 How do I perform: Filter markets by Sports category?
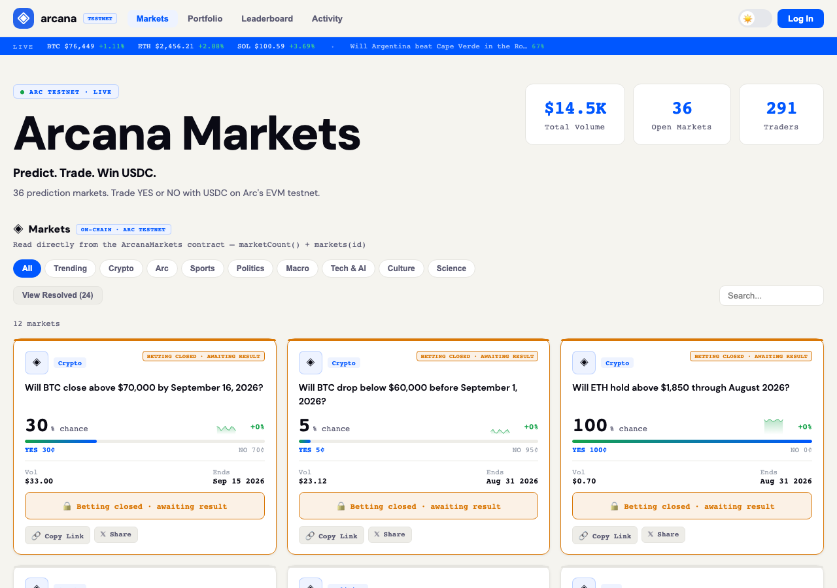(203, 269)
